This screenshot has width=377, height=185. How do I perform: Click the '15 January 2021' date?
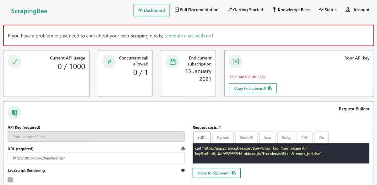(x=198, y=75)
